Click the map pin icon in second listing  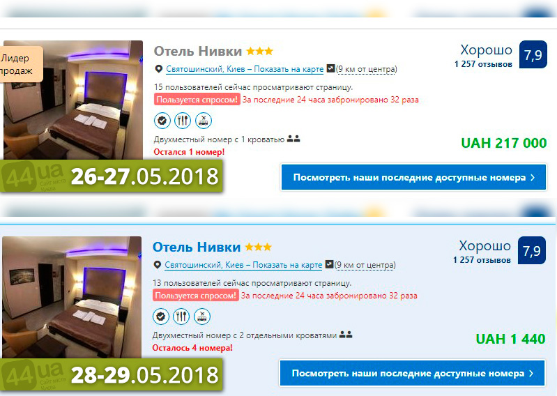[x=157, y=265]
